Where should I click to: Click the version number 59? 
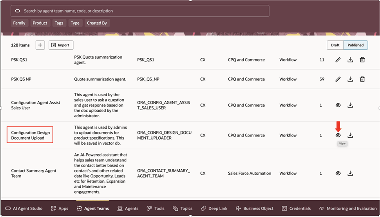(x=322, y=79)
